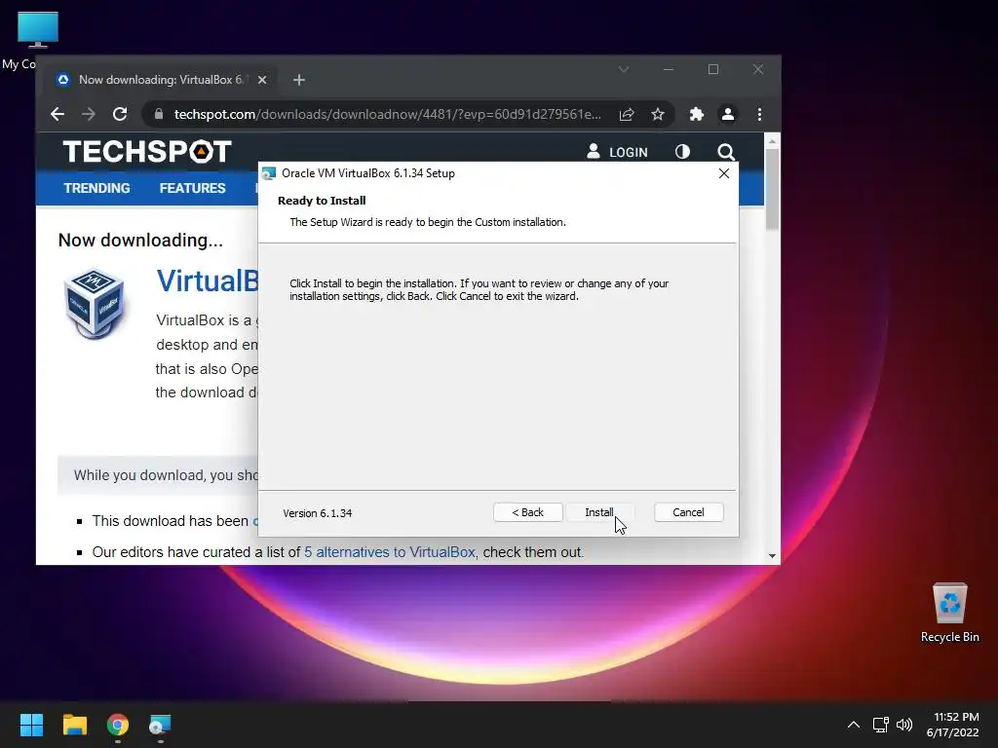The height and width of the screenshot is (748, 998).
Task: Select the 'Now downloading: VirtualBox' tab
Action: [163, 80]
